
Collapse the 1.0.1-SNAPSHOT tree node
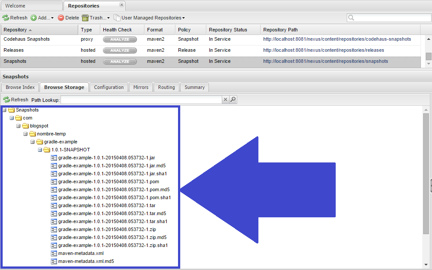pyautogui.click(x=40, y=150)
